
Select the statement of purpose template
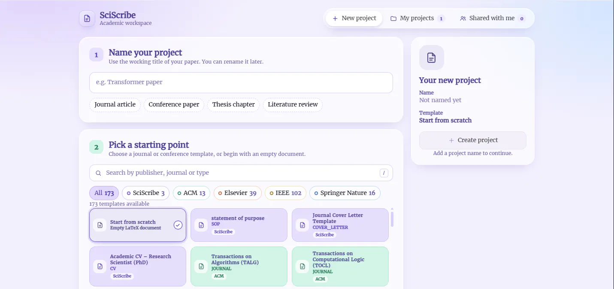coord(239,225)
